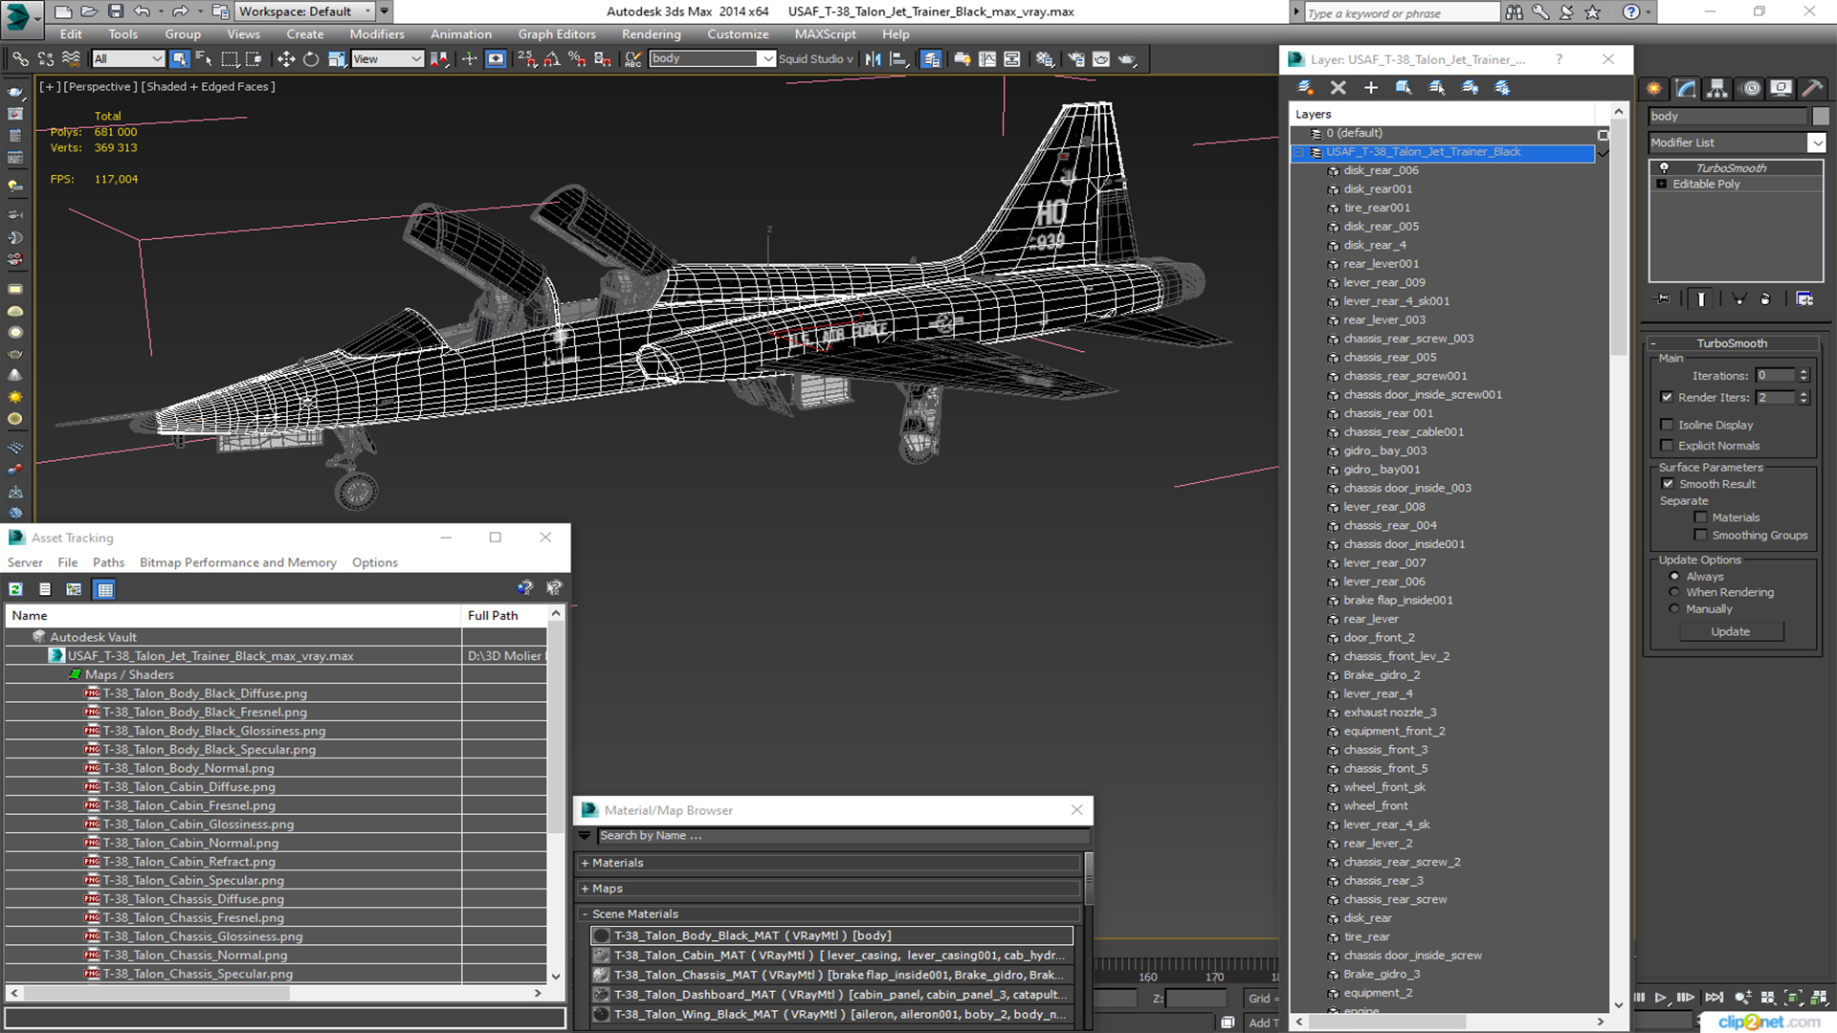The height and width of the screenshot is (1033, 1837).
Task: Open the Manage Layers toolbar icon
Action: point(931,59)
